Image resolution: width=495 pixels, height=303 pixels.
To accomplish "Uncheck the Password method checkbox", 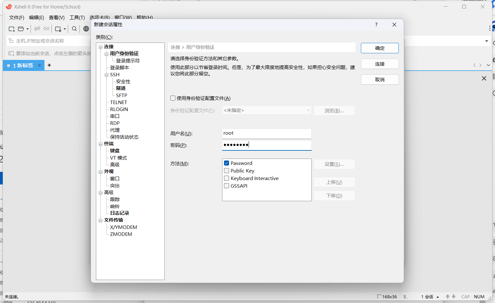I will [227, 163].
